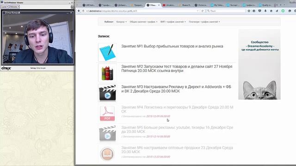This screenshot has height=166, width=296.
Task: Click the Занятие №4 PDF icon
Action: coord(107,113)
